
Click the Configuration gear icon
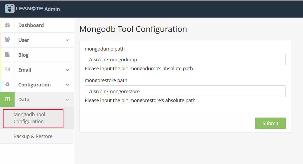point(7,84)
